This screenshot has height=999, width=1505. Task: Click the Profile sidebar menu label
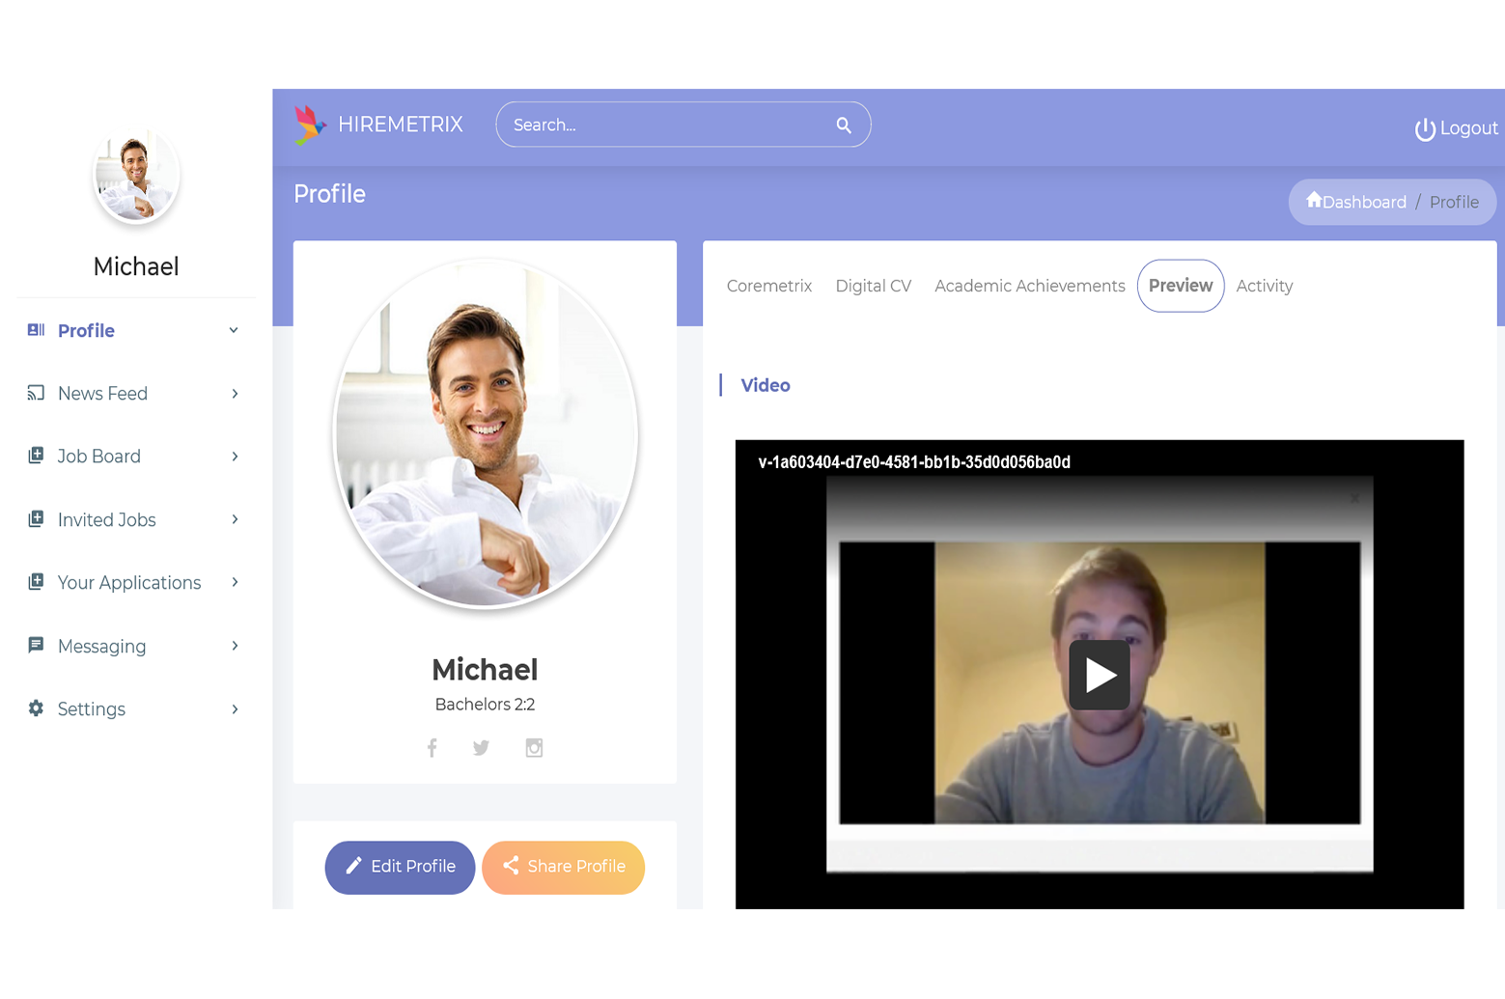pyautogui.click(x=86, y=330)
